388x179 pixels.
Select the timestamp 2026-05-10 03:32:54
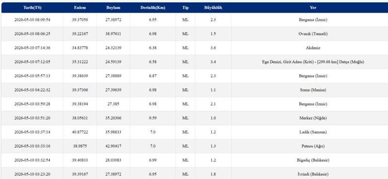click(32, 160)
